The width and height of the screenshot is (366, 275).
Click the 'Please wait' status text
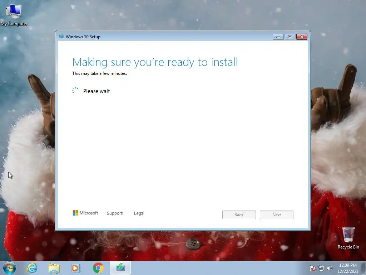[97, 91]
